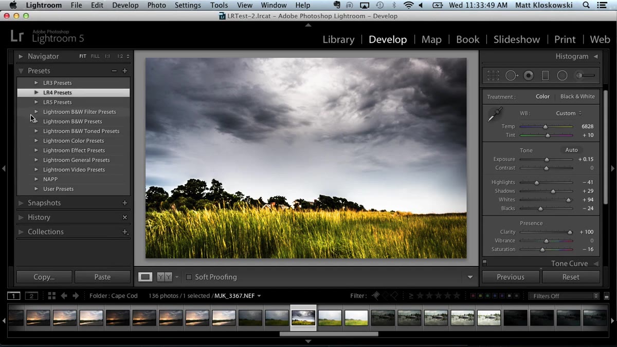Select the Crop Overlay tool
617x347 pixels.
[x=493, y=75]
